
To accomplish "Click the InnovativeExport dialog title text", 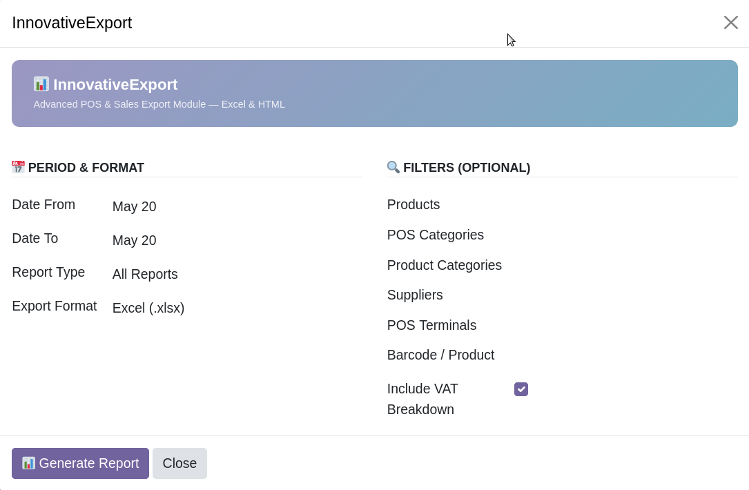I will [72, 23].
